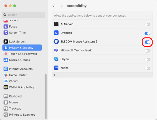Go forward with the right chevron
The height and width of the screenshot is (120, 157).
tap(61, 6)
